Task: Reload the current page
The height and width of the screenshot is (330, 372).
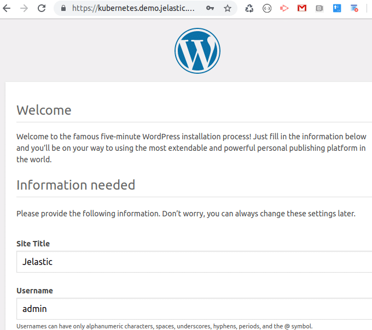Action: (x=42, y=8)
